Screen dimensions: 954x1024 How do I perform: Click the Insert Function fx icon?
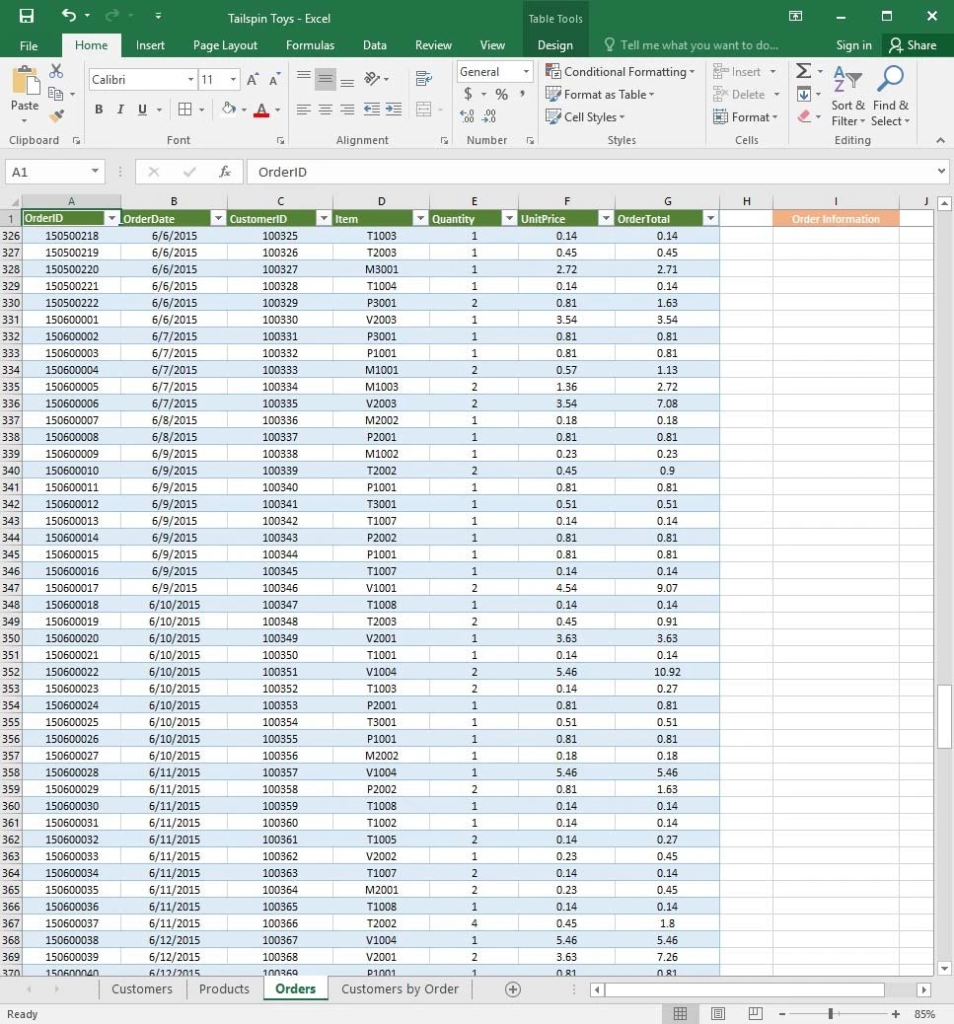click(225, 172)
